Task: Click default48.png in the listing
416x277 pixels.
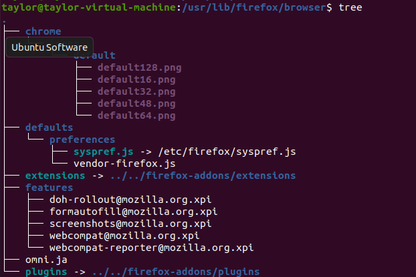Action: pyautogui.click(x=136, y=103)
